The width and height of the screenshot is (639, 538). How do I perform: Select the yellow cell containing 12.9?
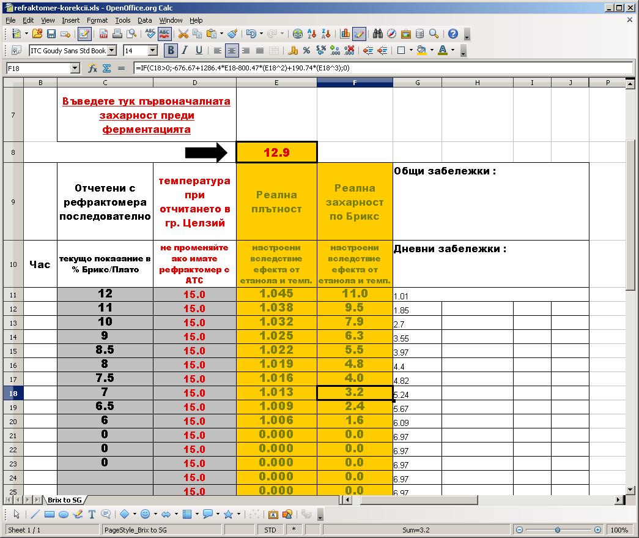(x=276, y=152)
